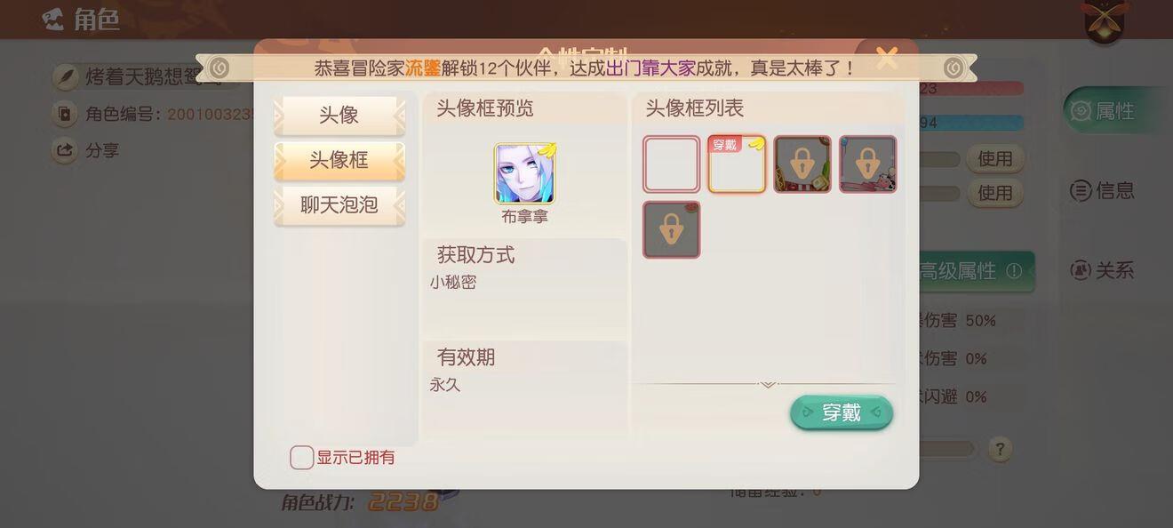The width and height of the screenshot is (1173, 528).
Task: Click the question mark help icon
Action: tap(1000, 449)
